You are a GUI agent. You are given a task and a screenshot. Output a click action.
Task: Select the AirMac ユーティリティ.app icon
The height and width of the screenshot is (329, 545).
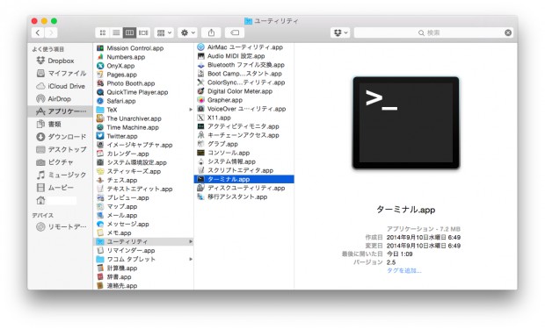200,47
